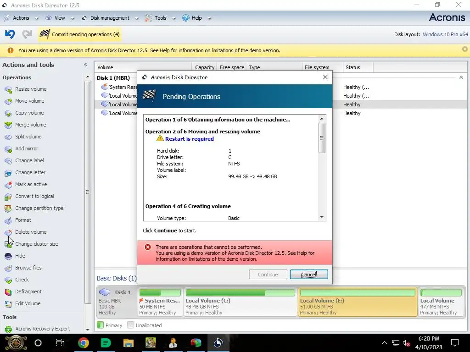Click the Cortana circle in the taskbar
470x352 pixels.
38,343
